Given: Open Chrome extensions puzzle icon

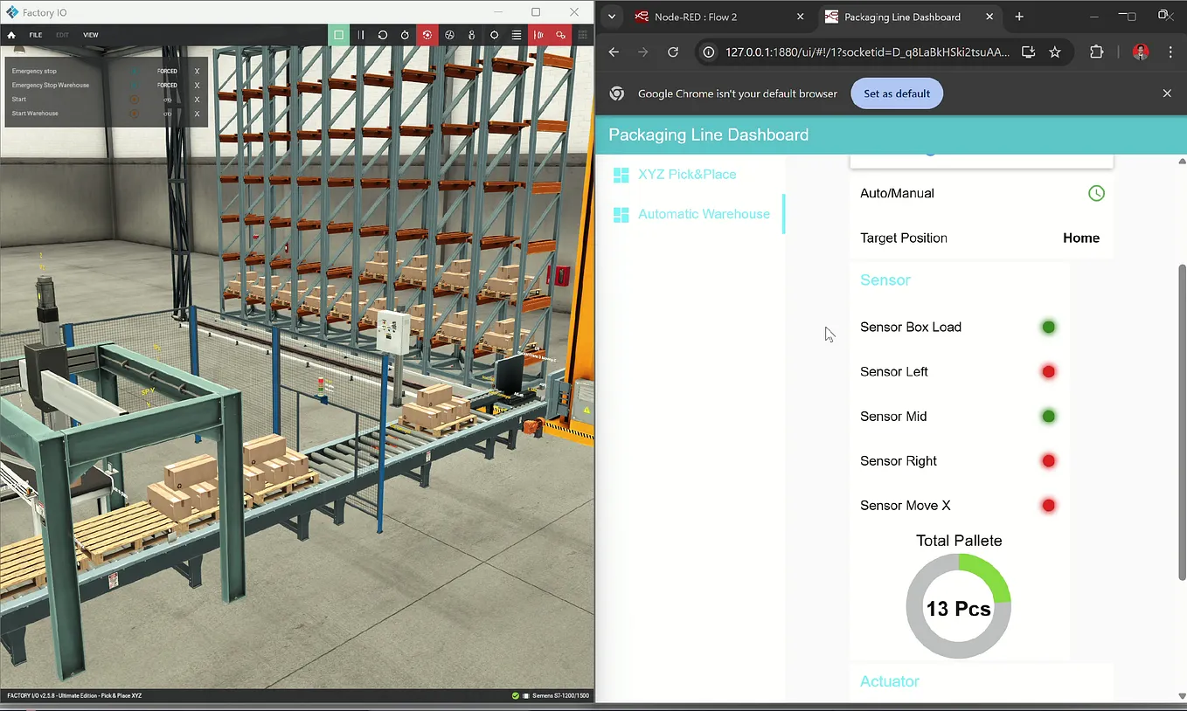Looking at the screenshot, I should (x=1097, y=52).
